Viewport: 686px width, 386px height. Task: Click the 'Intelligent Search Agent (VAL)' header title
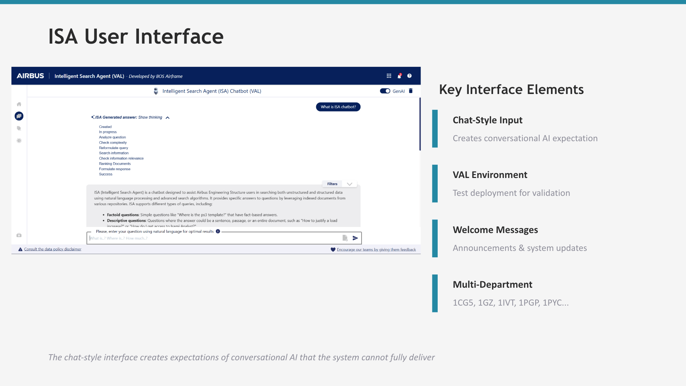tap(89, 76)
